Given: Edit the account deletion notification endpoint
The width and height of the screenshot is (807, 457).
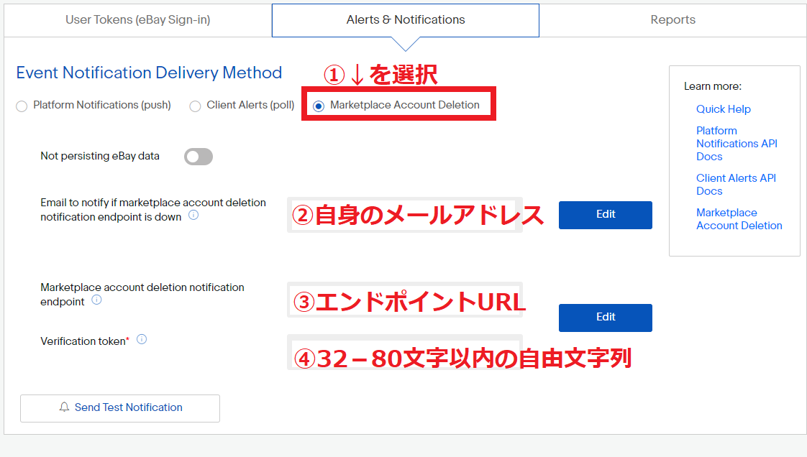Looking at the screenshot, I should coord(605,317).
